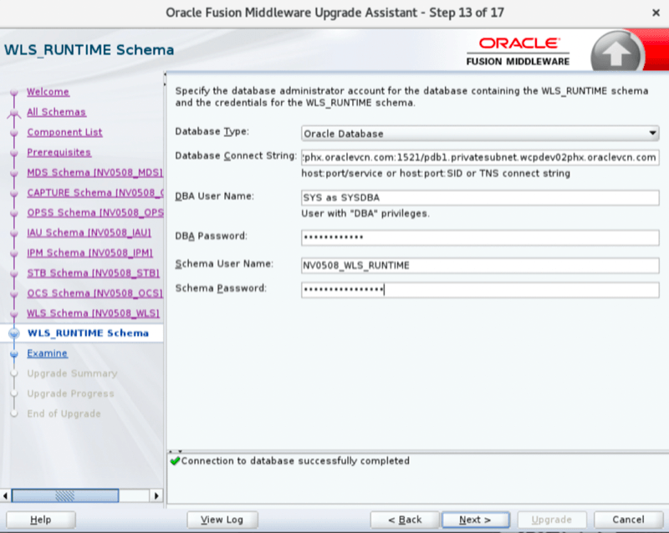Viewport: 669px width, 533px height.
Task: Click the Database Connect String field
Action: pos(480,157)
